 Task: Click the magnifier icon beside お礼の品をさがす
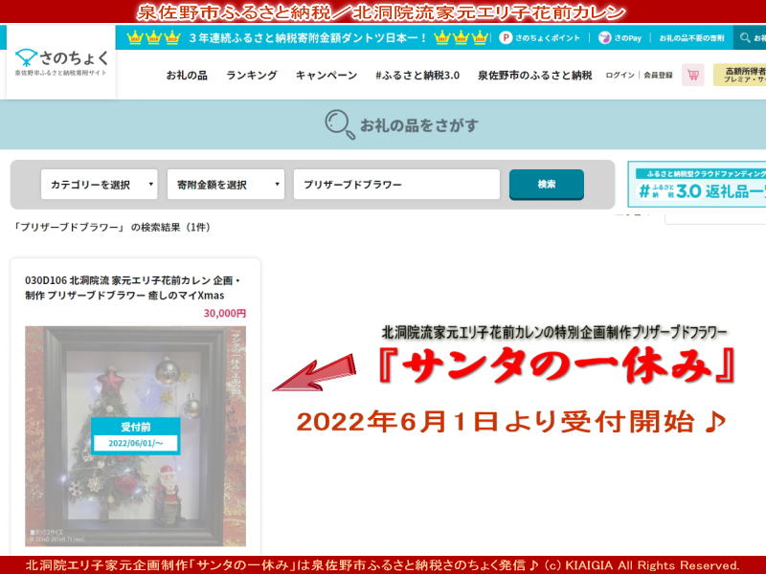click(x=340, y=125)
